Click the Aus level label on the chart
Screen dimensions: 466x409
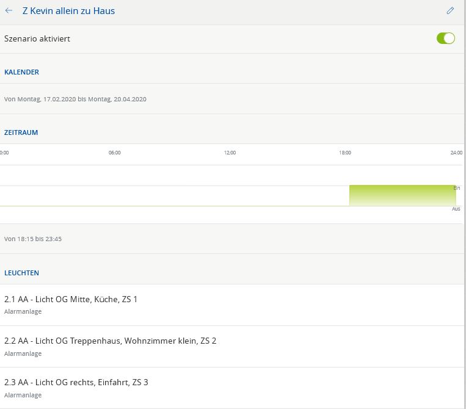456,209
